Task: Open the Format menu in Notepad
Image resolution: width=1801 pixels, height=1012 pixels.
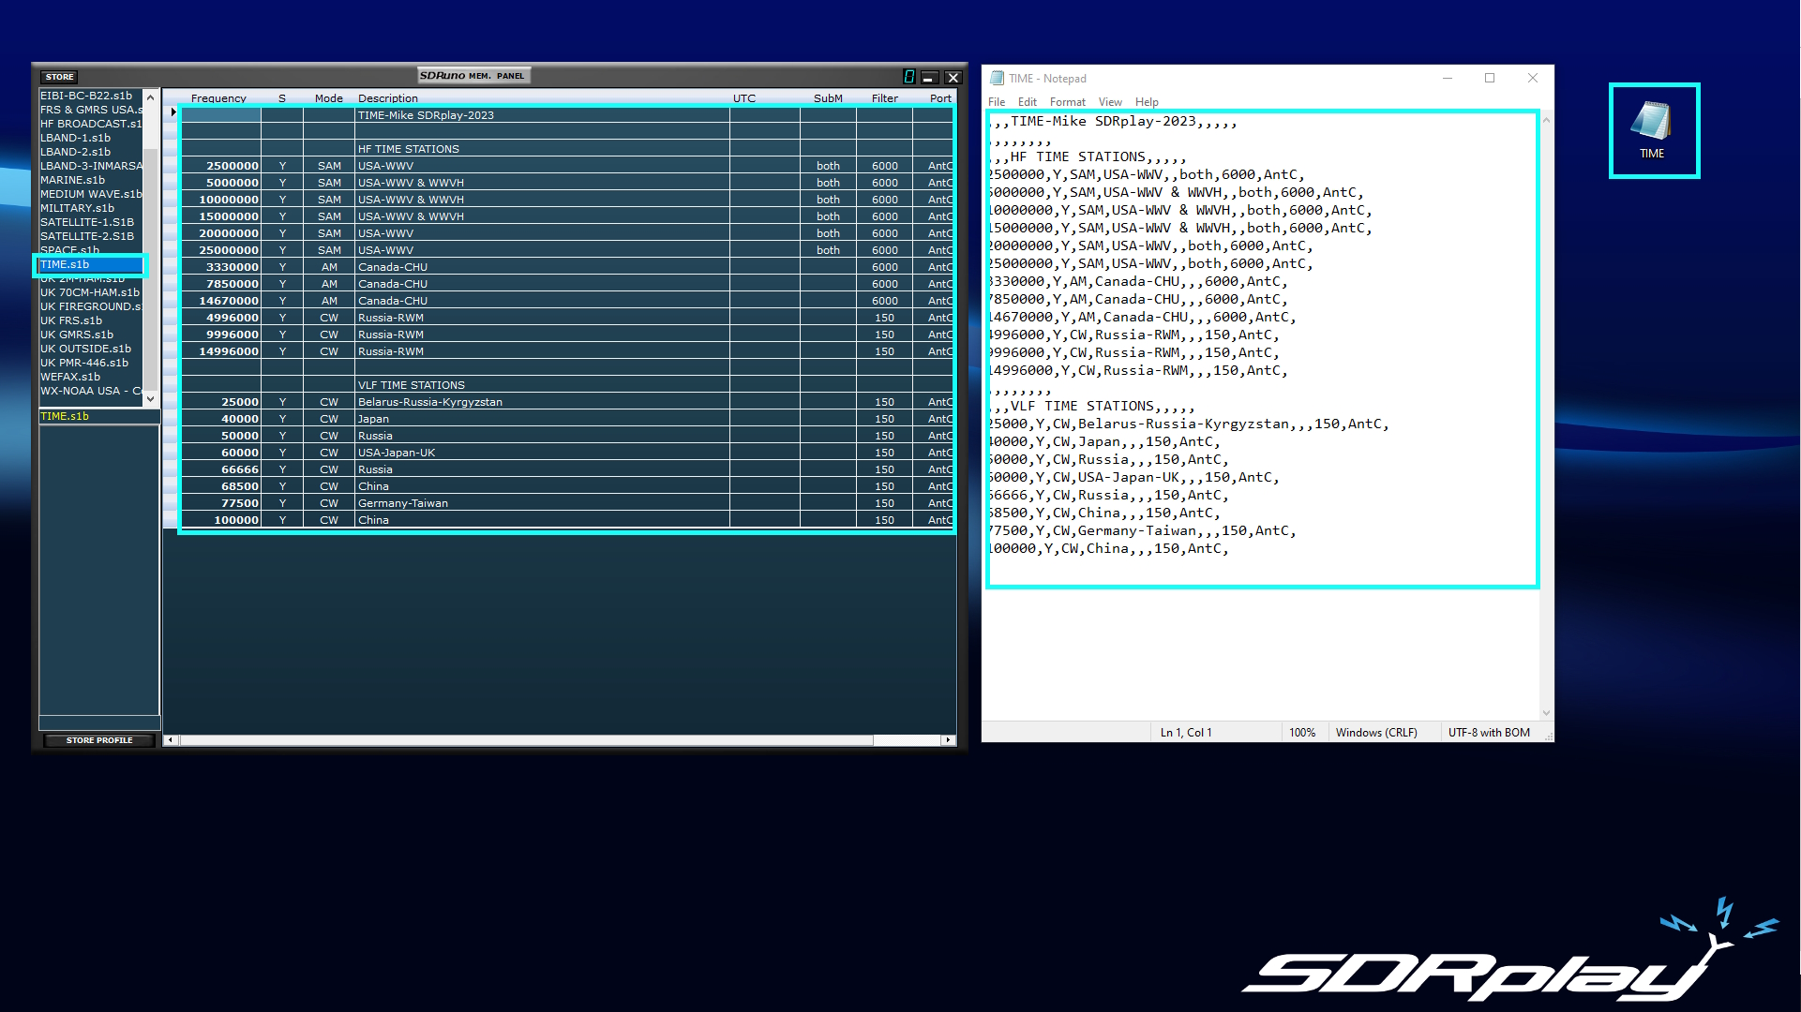Action: (x=1067, y=101)
